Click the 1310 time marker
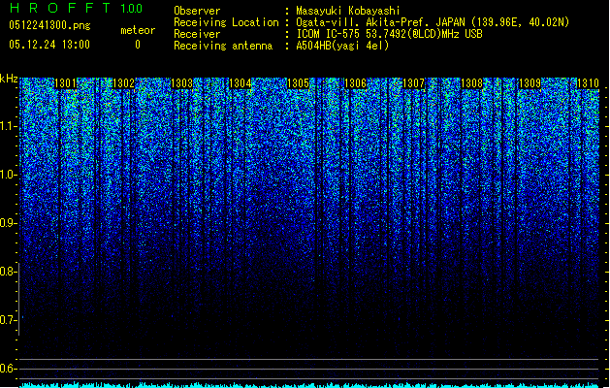The width and height of the screenshot is (610, 388). click(588, 83)
